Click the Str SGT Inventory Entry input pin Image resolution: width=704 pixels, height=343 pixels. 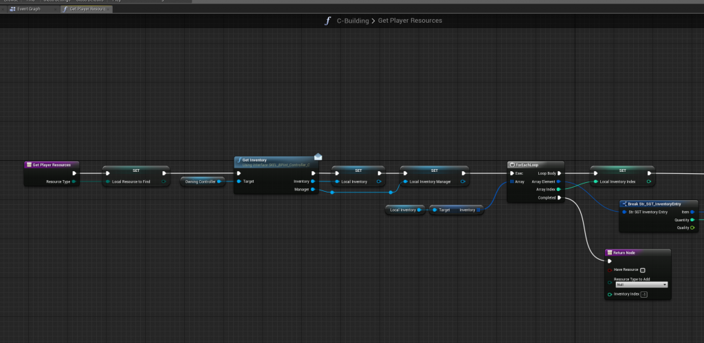click(x=624, y=212)
